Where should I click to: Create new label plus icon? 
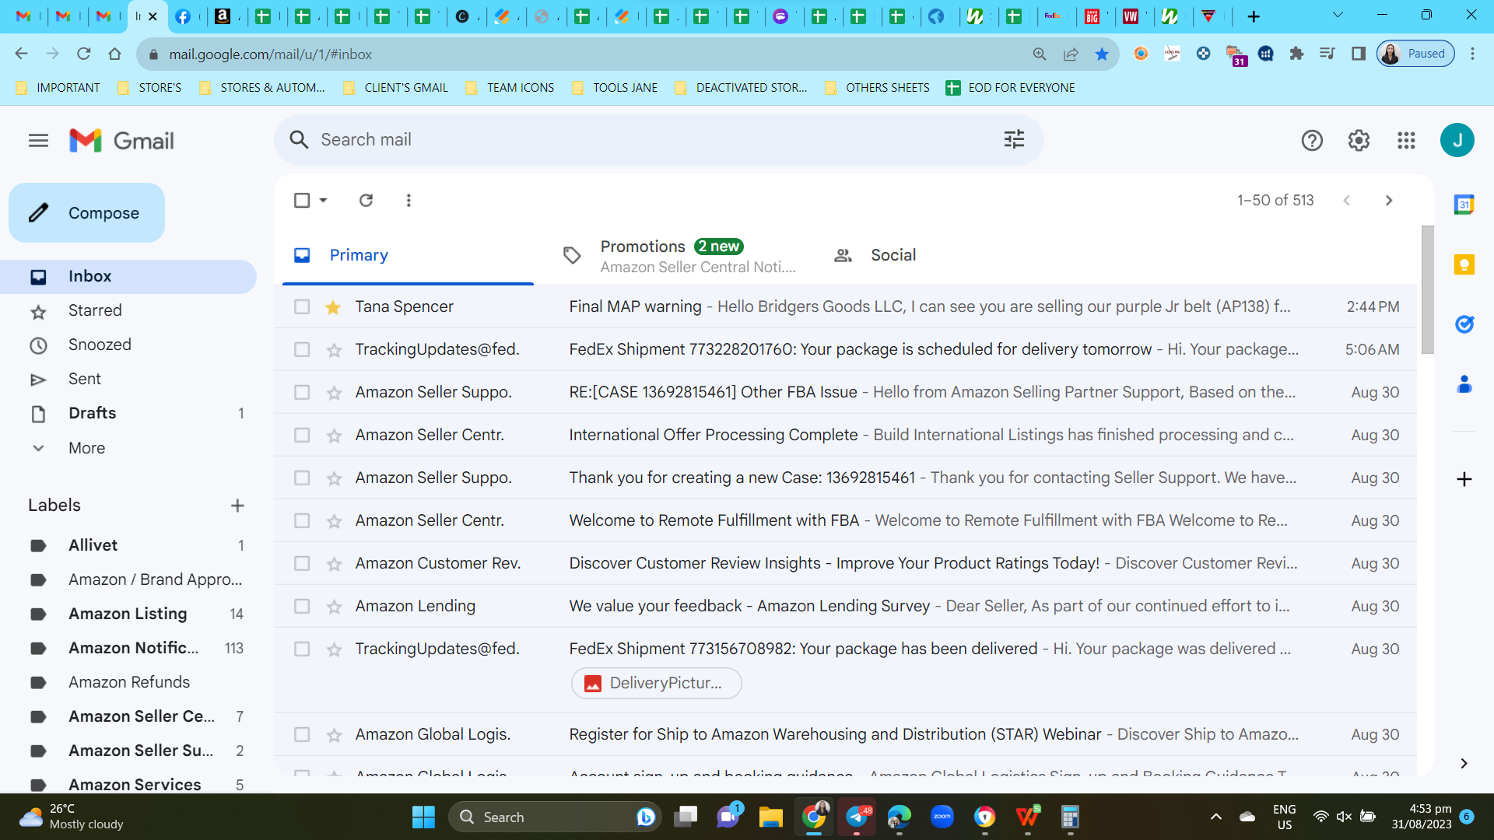click(x=237, y=506)
